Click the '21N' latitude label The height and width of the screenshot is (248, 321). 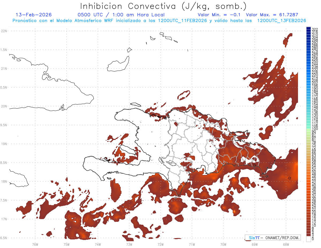tap(4, 68)
